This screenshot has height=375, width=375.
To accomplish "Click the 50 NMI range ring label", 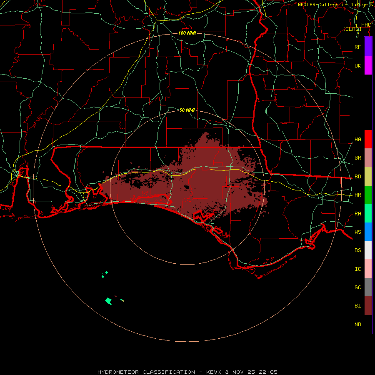I will pyautogui.click(x=187, y=110).
